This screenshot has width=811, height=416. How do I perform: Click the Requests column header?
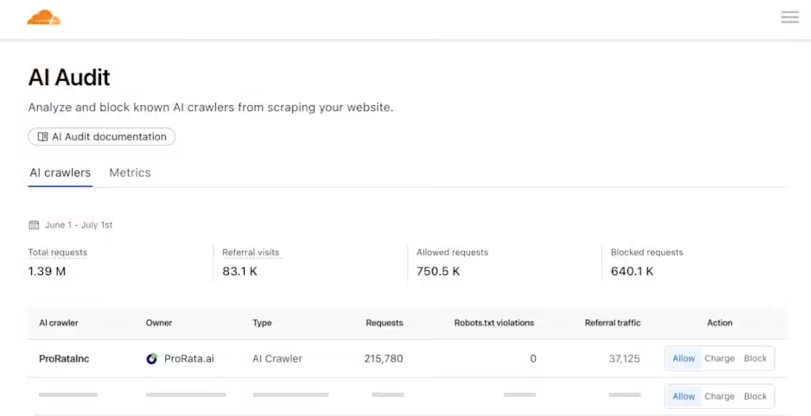[384, 323]
